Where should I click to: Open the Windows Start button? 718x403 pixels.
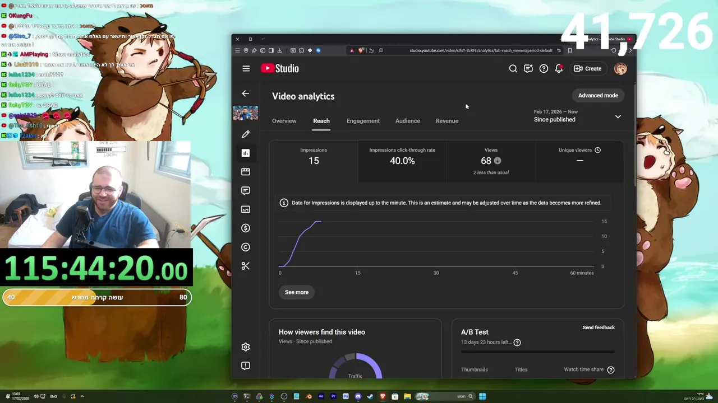(x=482, y=396)
